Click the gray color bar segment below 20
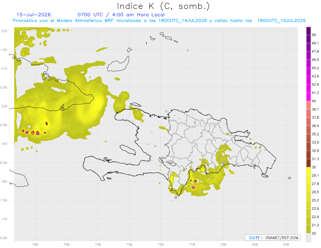The width and height of the screenshot is (321, 248). tap(308, 237)
